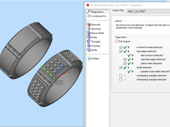Click the green check beside planar holes
170x127 pixels.
pyautogui.click(x=129, y=64)
